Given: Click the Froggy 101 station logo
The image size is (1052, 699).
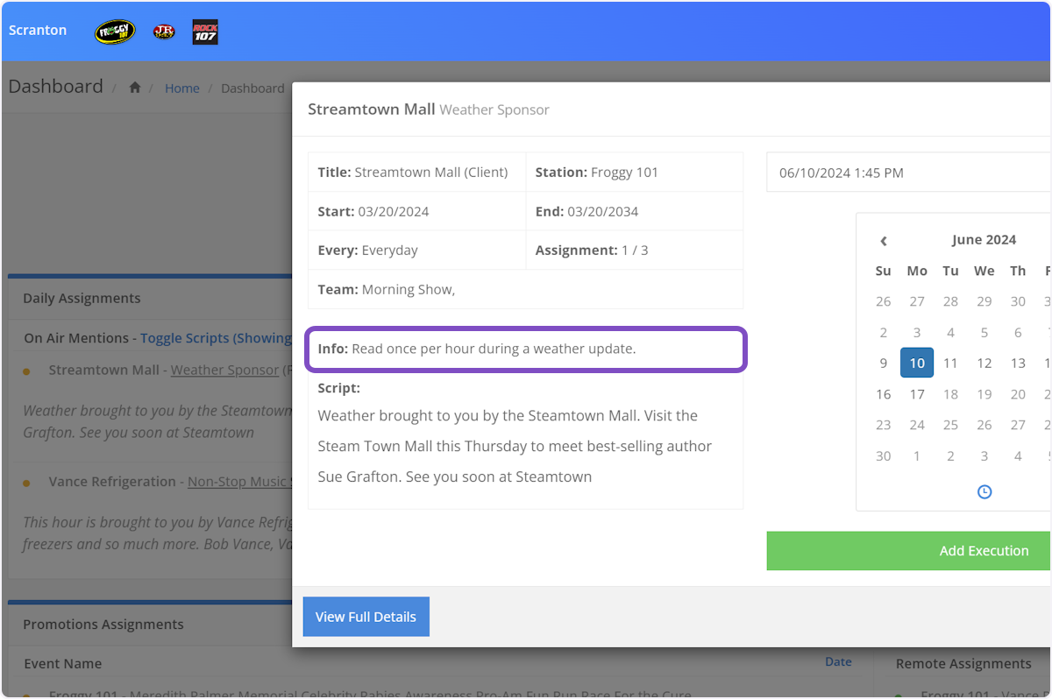Looking at the screenshot, I should point(115,32).
